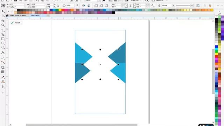The width and height of the screenshot is (224, 126).
Task: Pick the green swatch in top palette
Action: click(x=57, y=10)
